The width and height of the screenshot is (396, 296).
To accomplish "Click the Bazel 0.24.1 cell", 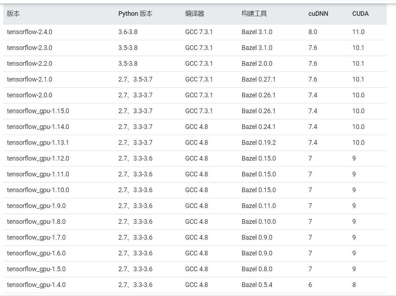I will (x=258, y=127).
